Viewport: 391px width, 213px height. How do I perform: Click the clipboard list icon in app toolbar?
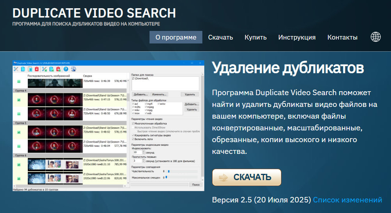[x=30, y=69]
